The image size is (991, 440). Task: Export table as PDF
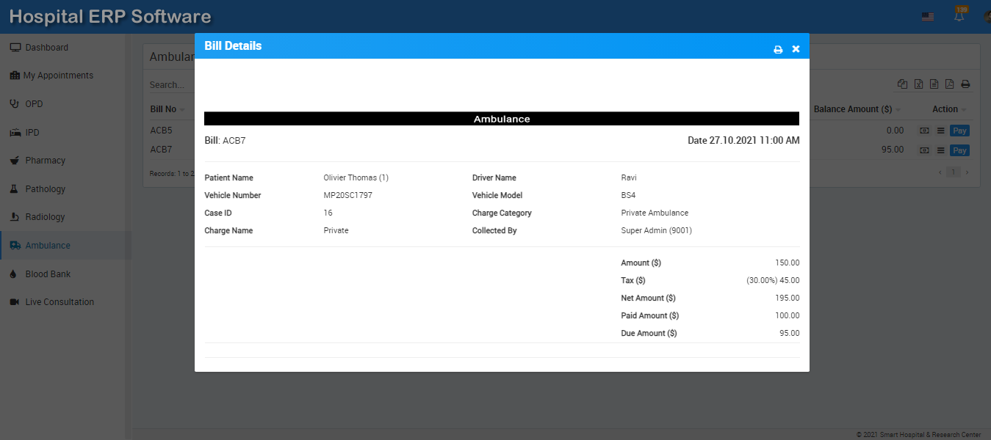tap(949, 84)
